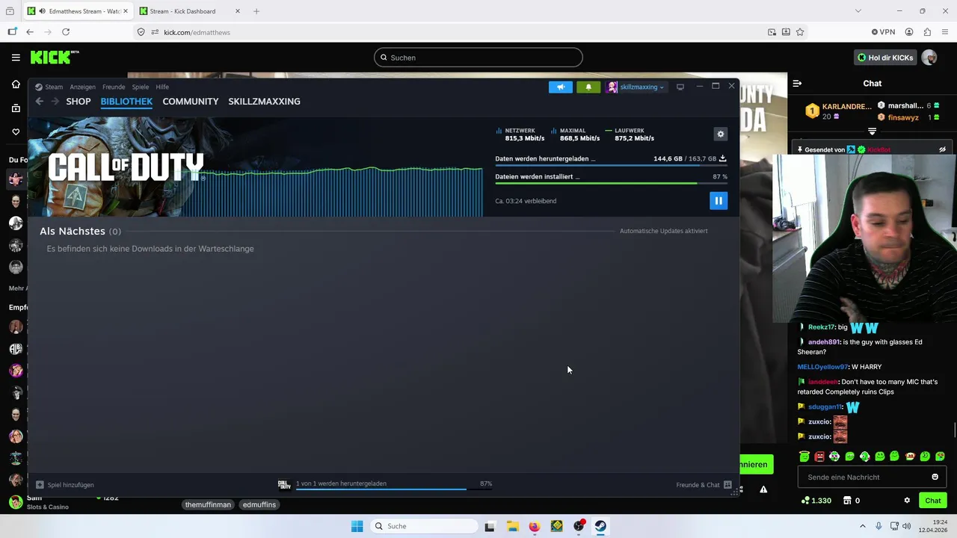Screen dimensions: 957x538
Task: Click green Chat send button
Action: (x=932, y=501)
